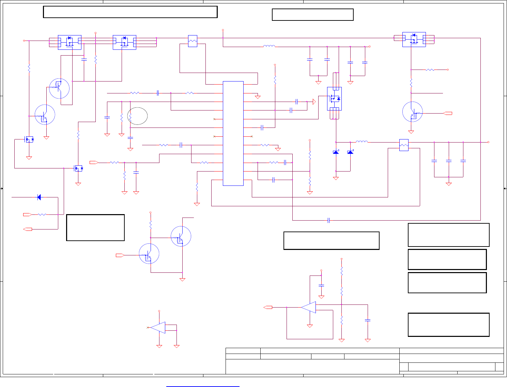
Task: Select the comparator triangle with feedback loop
Action: pyautogui.click(x=308, y=307)
